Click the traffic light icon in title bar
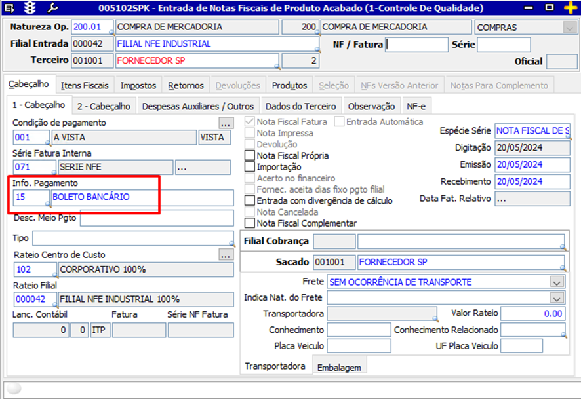 point(30,8)
